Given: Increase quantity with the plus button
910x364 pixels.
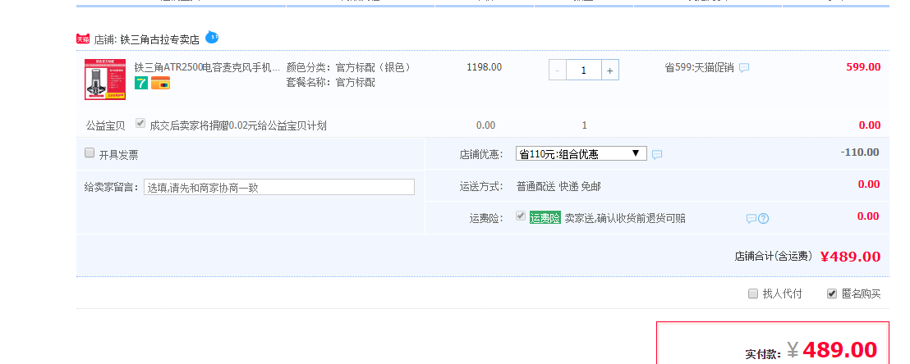Looking at the screenshot, I should [x=609, y=71].
